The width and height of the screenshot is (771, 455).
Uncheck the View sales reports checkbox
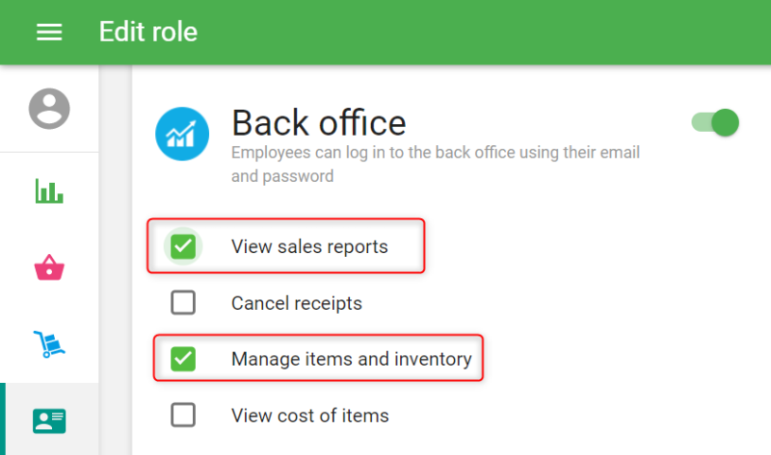[x=183, y=247]
